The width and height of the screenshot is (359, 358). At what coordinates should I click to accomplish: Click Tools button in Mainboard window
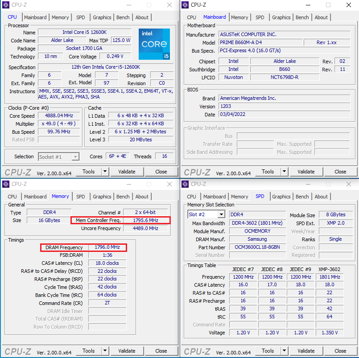click(x=268, y=172)
